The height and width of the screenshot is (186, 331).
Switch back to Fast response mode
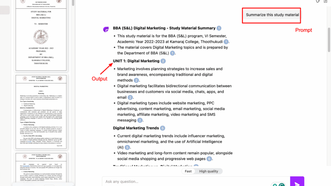(188, 171)
